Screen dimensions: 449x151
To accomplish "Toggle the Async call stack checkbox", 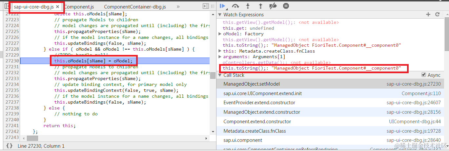I will 424,75.
